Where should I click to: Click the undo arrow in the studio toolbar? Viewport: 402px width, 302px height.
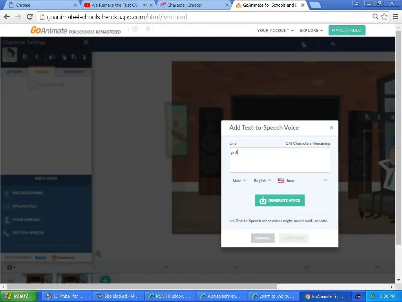click(x=333, y=44)
